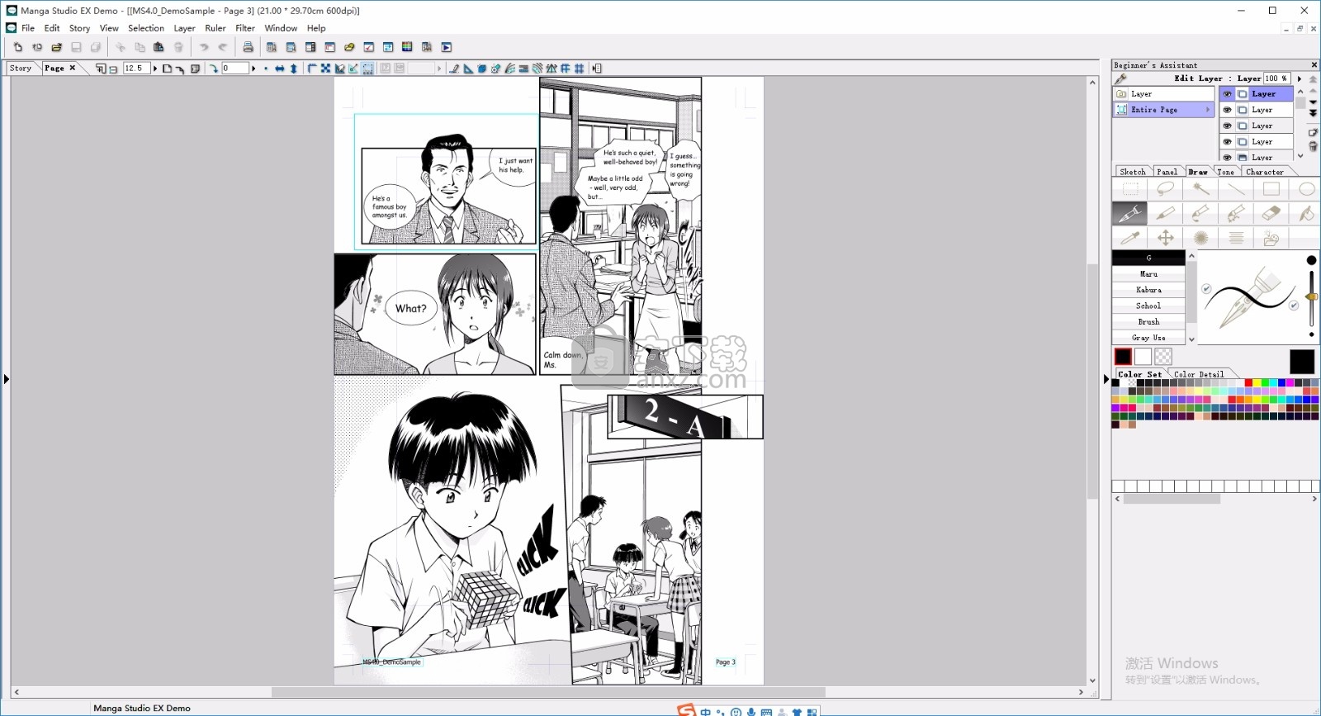
Task: Click the pen size slider handle
Action: 1312,296
